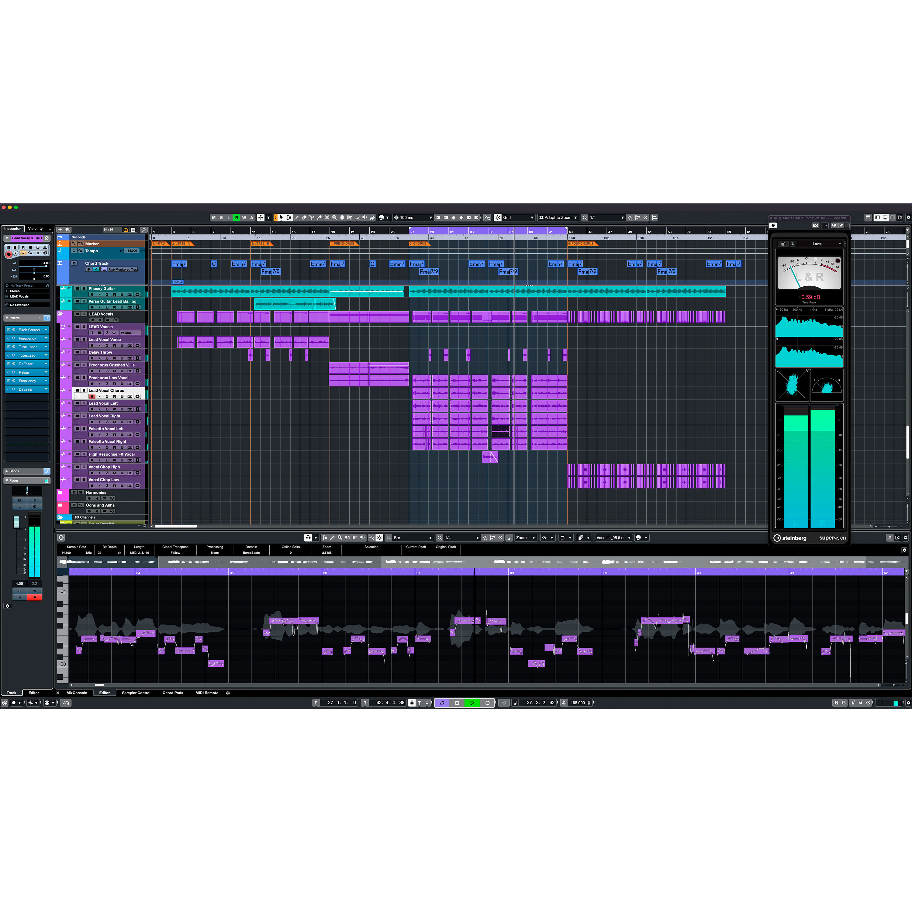Select the Erase tool in the toolbar

pyautogui.click(x=305, y=218)
